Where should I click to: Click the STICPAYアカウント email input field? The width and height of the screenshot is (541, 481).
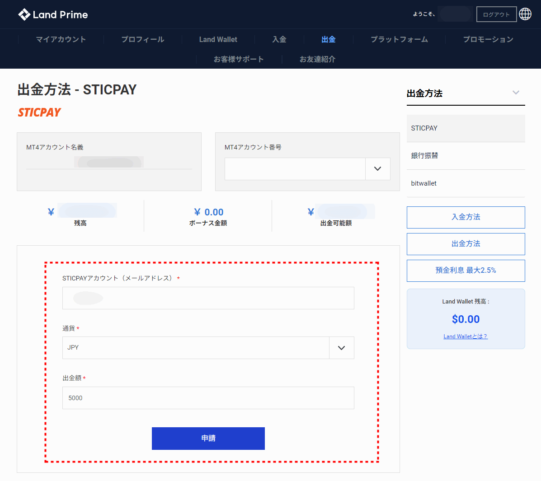(208, 298)
